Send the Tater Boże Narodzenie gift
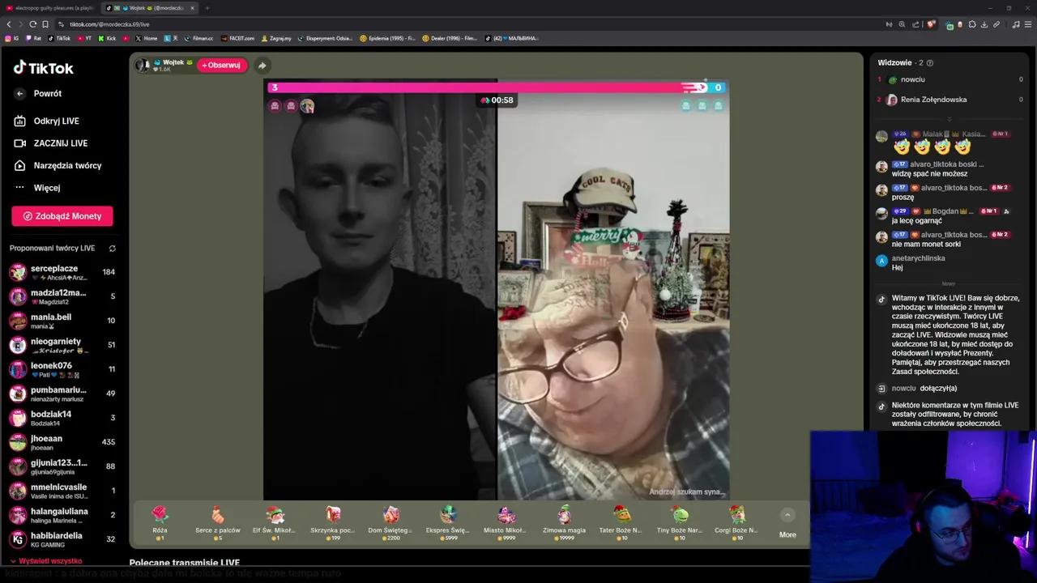The height and width of the screenshot is (583, 1037). [x=621, y=522]
